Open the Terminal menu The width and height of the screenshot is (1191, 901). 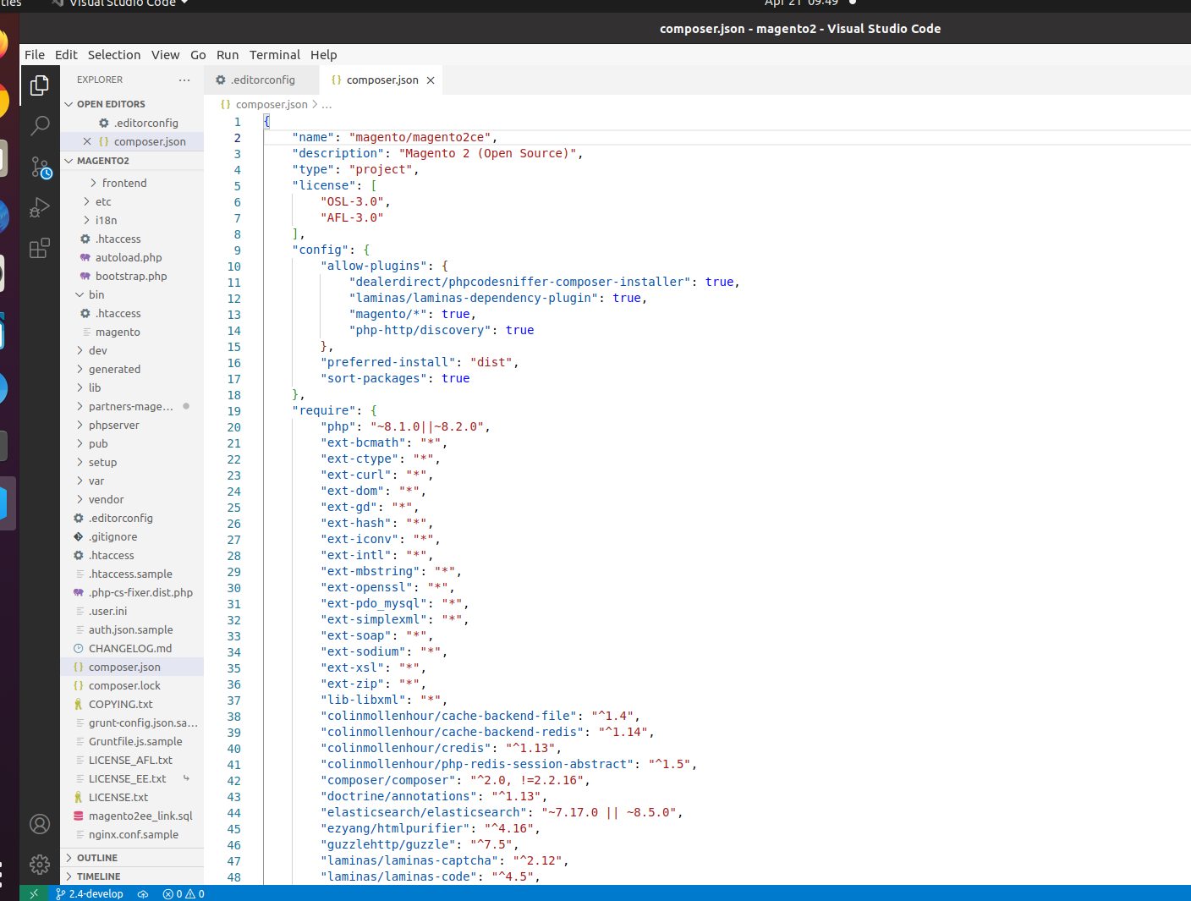(x=275, y=55)
